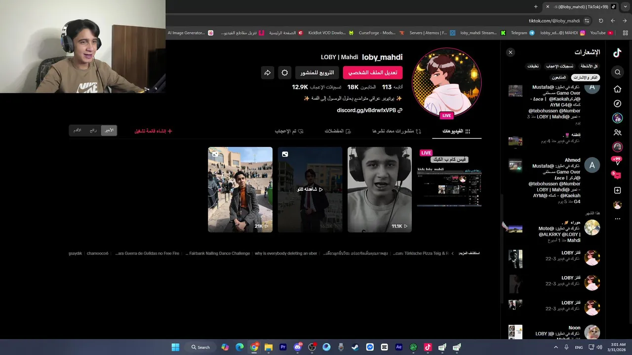
Task: Select تعليقات comments notification filter
Action: [x=533, y=66]
